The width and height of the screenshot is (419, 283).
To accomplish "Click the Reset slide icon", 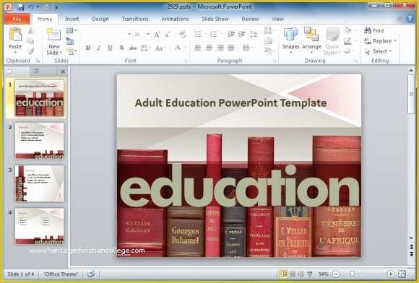I will (x=70, y=41).
